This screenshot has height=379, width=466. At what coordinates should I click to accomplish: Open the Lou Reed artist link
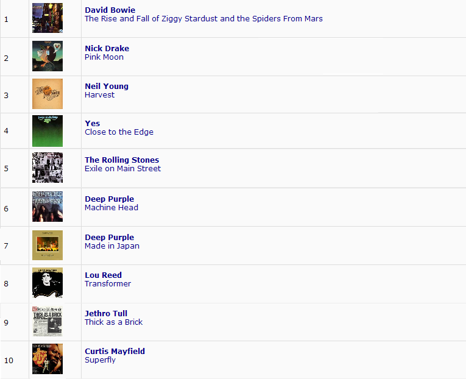[x=103, y=275]
